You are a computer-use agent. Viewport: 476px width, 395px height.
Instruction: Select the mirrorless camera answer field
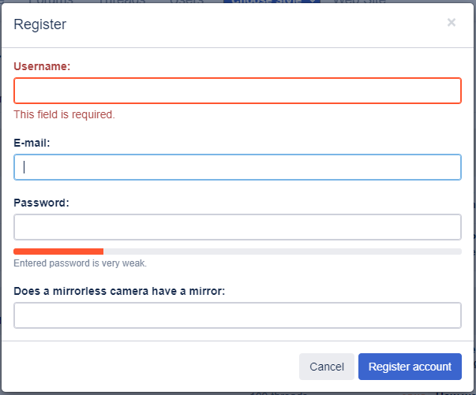click(x=238, y=315)
